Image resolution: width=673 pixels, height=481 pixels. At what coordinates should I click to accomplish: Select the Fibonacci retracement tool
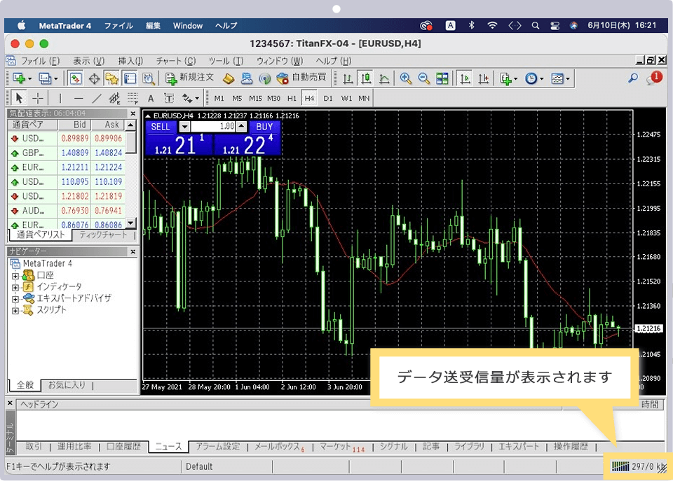133,98
